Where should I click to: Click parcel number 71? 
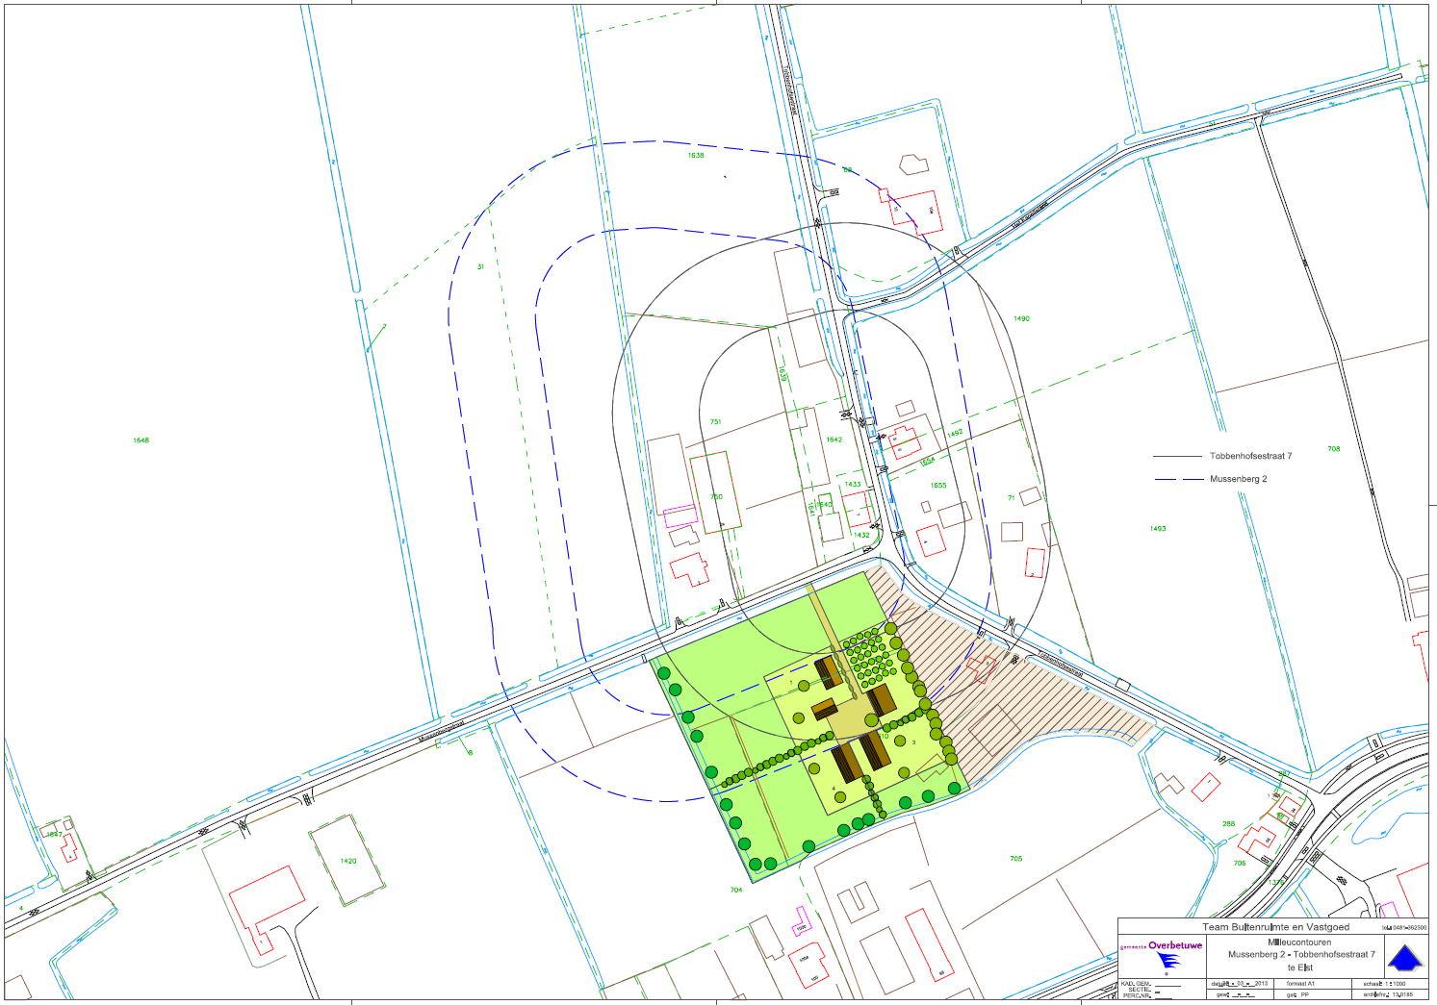[x=1011, y=498]
